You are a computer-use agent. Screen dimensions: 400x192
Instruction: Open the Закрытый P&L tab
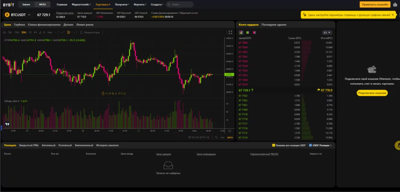29,145
